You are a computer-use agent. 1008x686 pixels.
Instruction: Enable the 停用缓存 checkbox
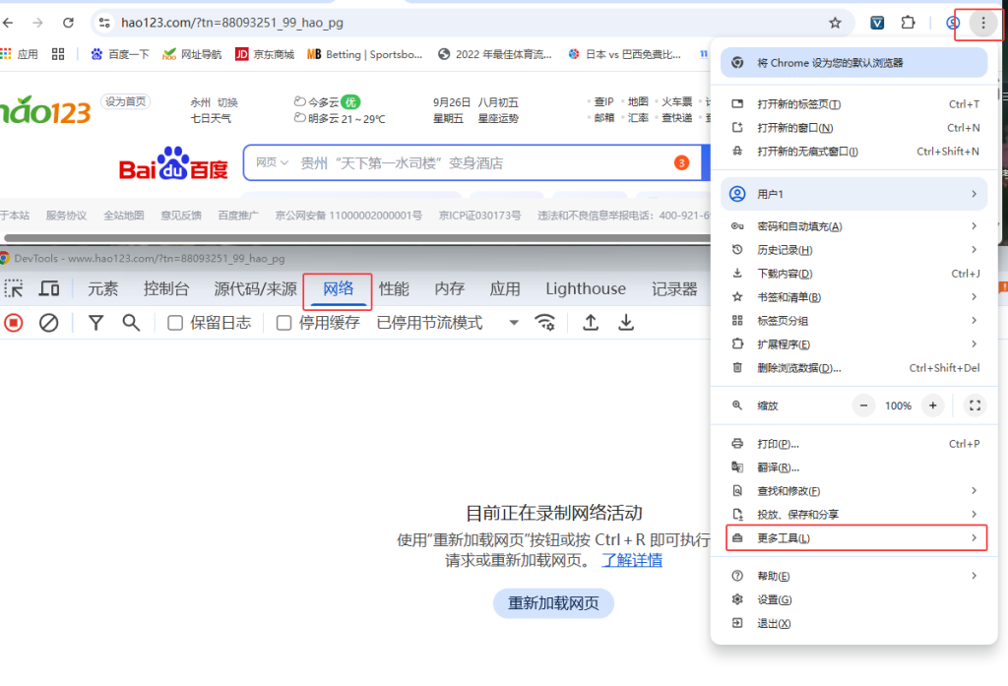click(283, 322)
